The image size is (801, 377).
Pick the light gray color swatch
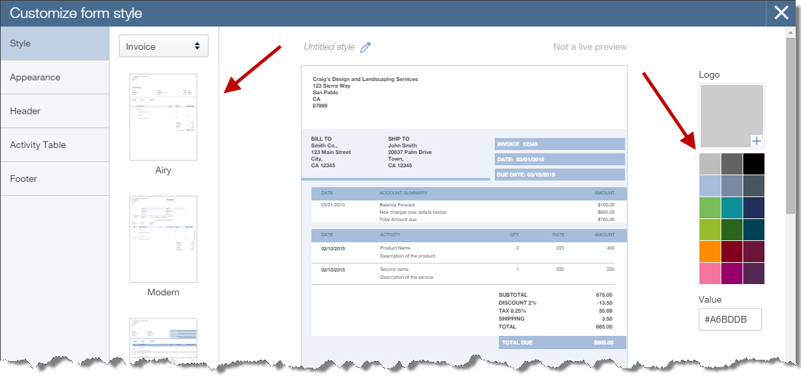tap(710, 164)
